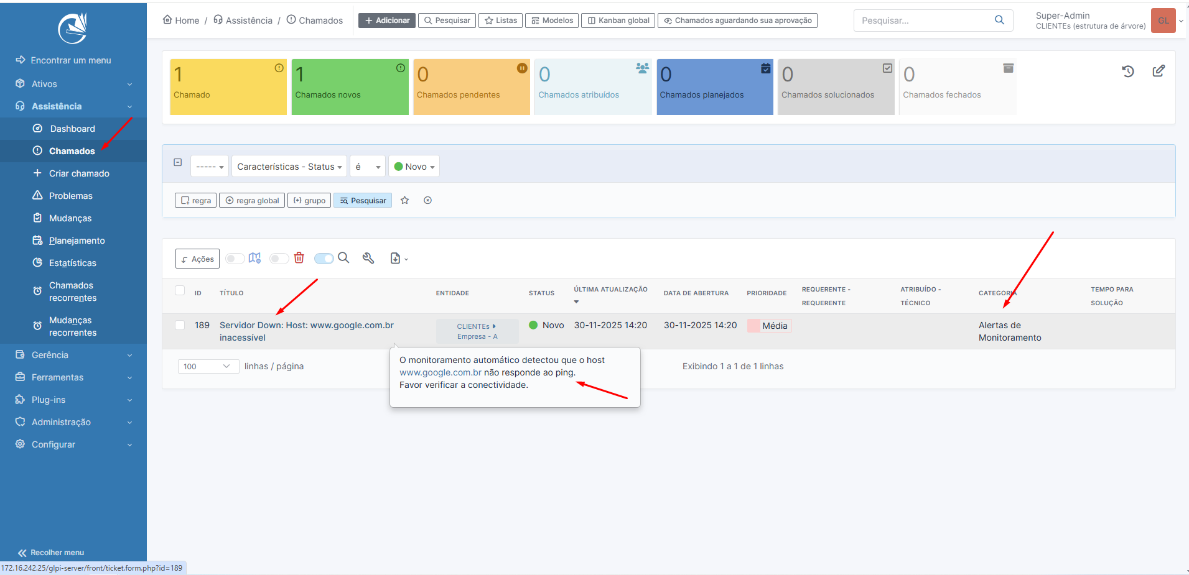The image size is (1189, 575).
Task: Toggle the map view switch
Action: click(235, 259)
